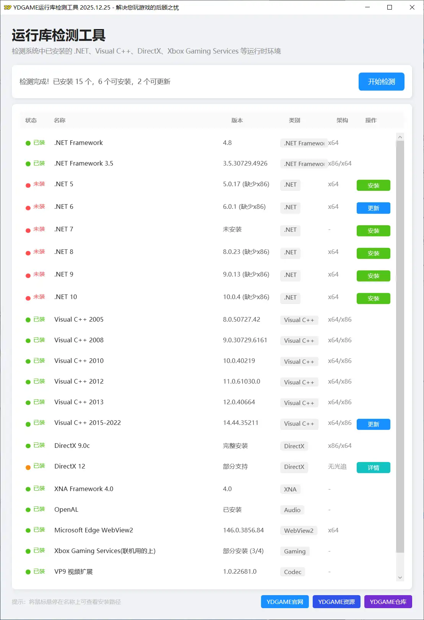Screen dimensions: 424x620
Task: Click the green status dot for OpenAL
Action: [28, 510]
